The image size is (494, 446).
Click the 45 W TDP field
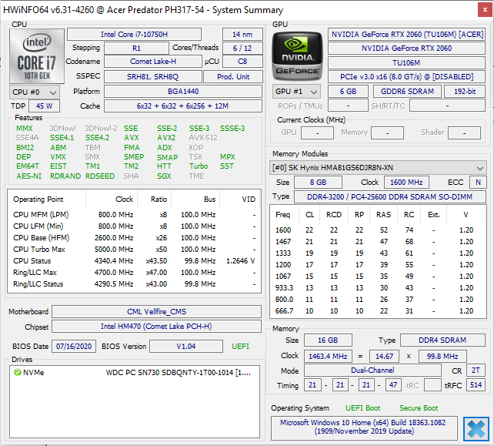[x=44, y=106]
